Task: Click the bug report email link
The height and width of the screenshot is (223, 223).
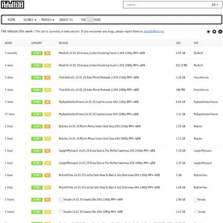Action: [154, 32]
